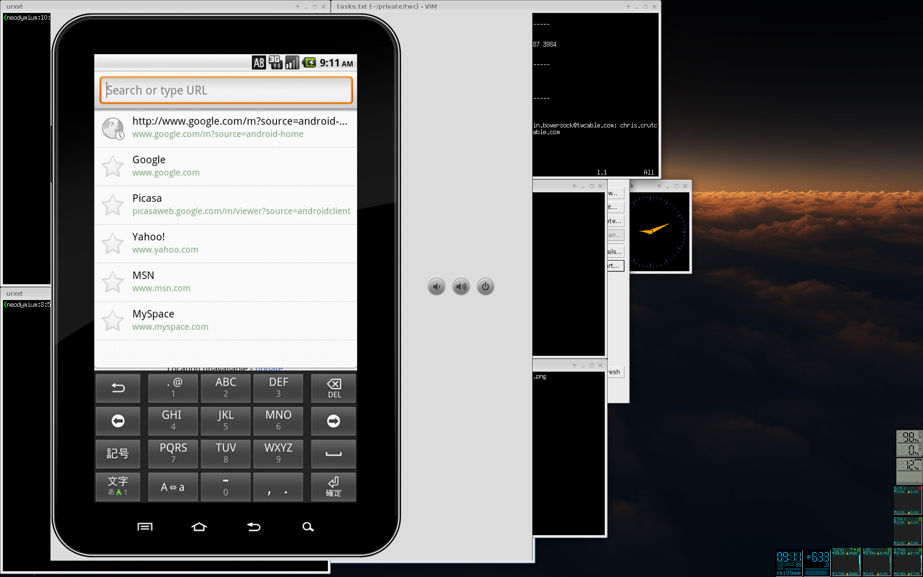Tap the device Back hardware button
The height and width of the screenshot is (577, 923).
(x=254, y=527)
